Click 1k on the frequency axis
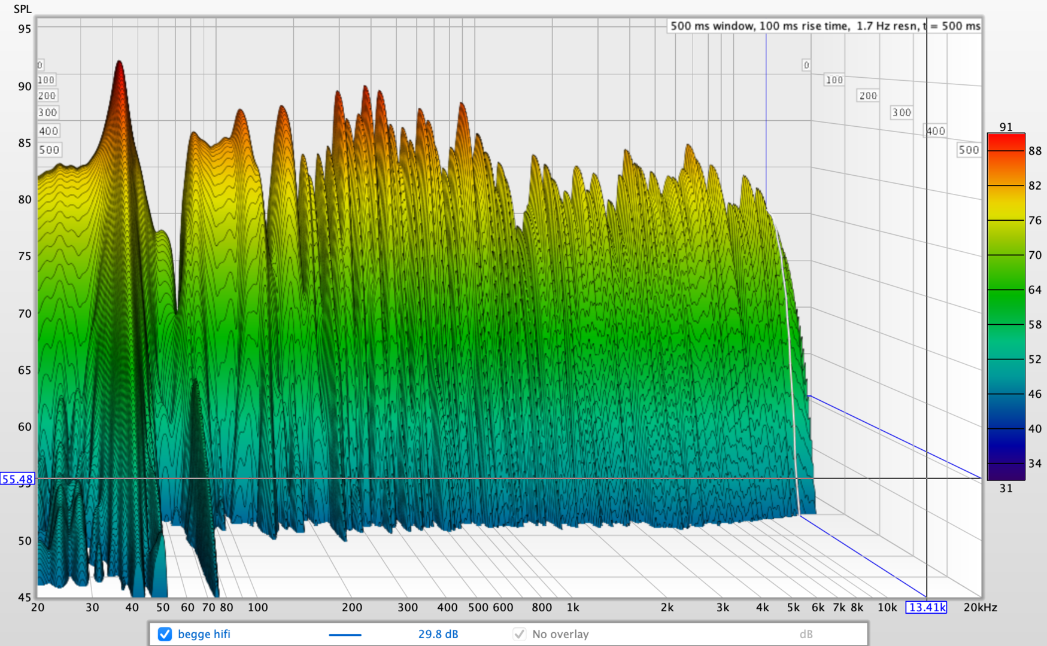The height and width of the screenshot is (646, 1047). click(573, 608)
